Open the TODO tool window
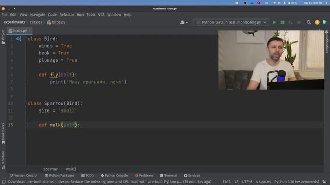 87,176
